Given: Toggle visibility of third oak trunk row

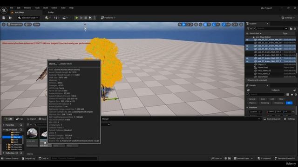Looking at the screenshot, I should 247,46.
